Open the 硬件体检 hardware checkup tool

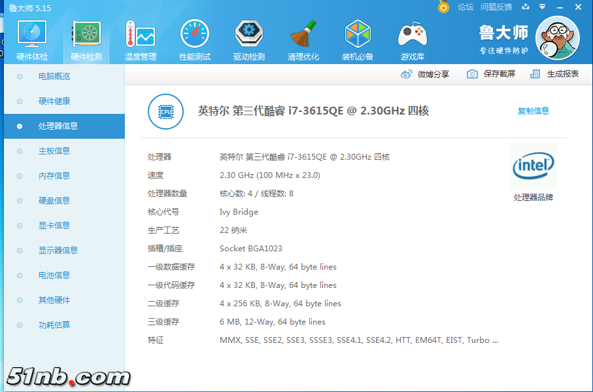(x=31, y=39)
